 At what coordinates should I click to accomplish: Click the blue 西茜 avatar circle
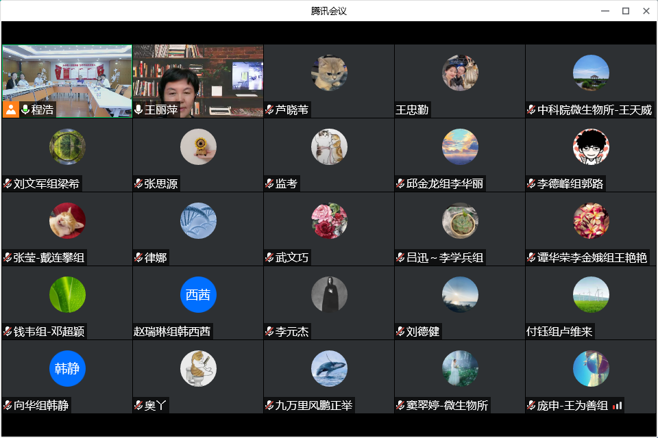[x=198, y=295]
